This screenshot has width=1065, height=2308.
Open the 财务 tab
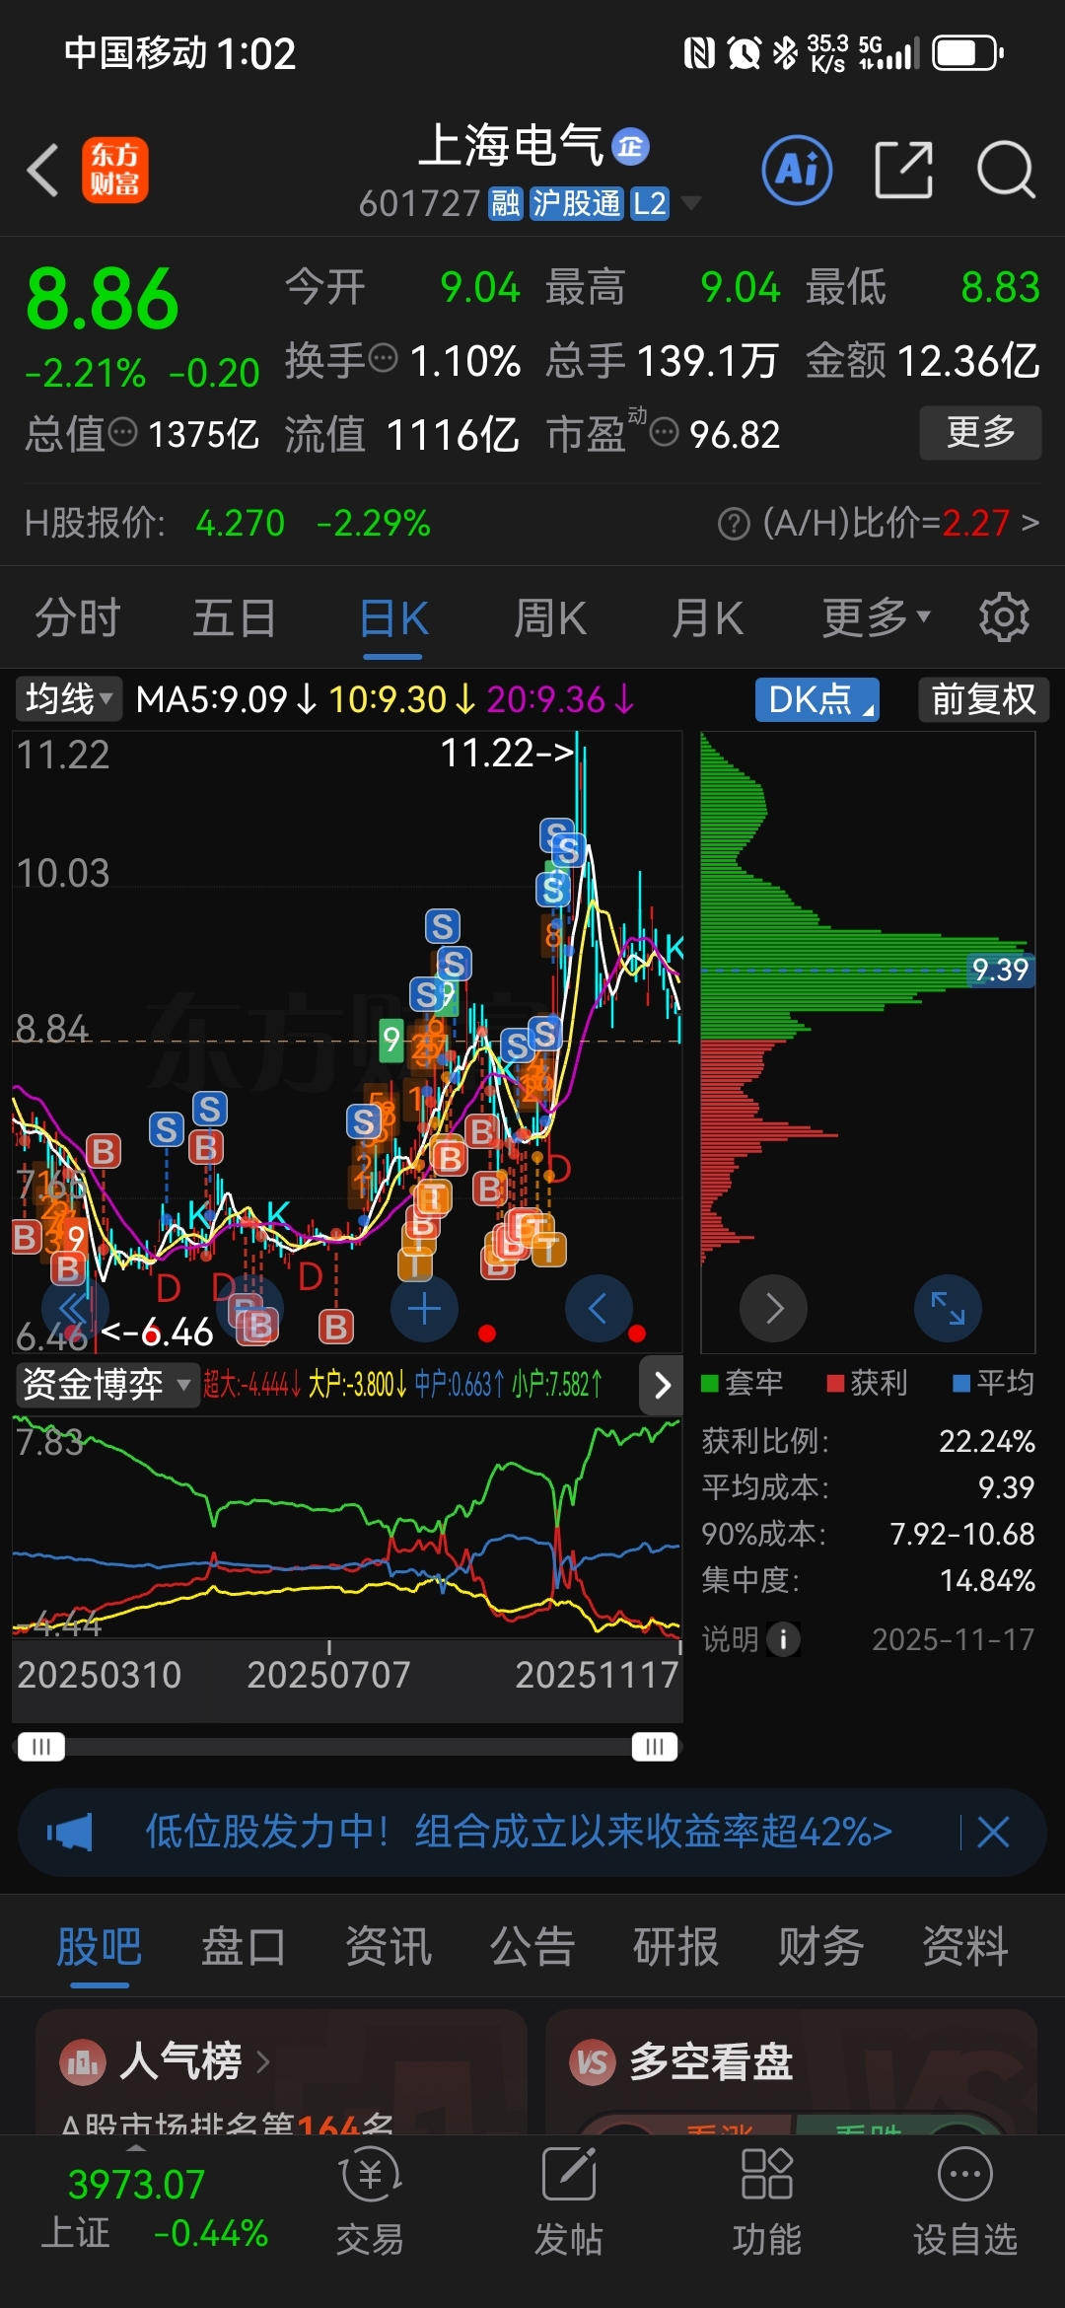pos(820,1948)
